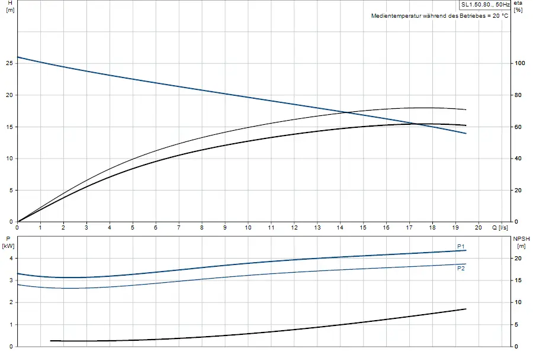Click the 15 tick on NPSH axis
This screenshot has height=355, width=533.
click(518, 280)
